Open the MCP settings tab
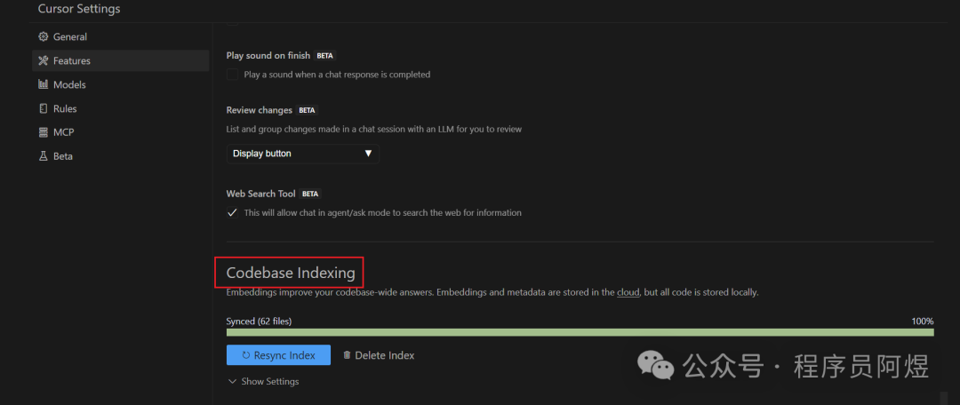 (x=63, y=132)
